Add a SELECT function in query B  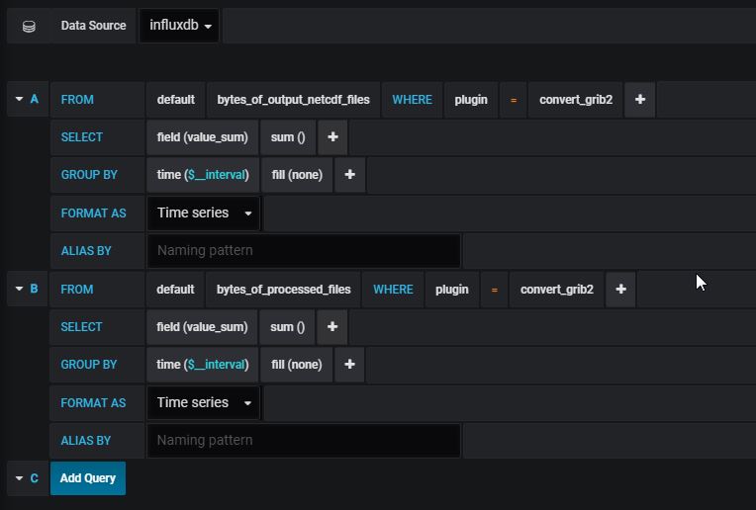332,327
